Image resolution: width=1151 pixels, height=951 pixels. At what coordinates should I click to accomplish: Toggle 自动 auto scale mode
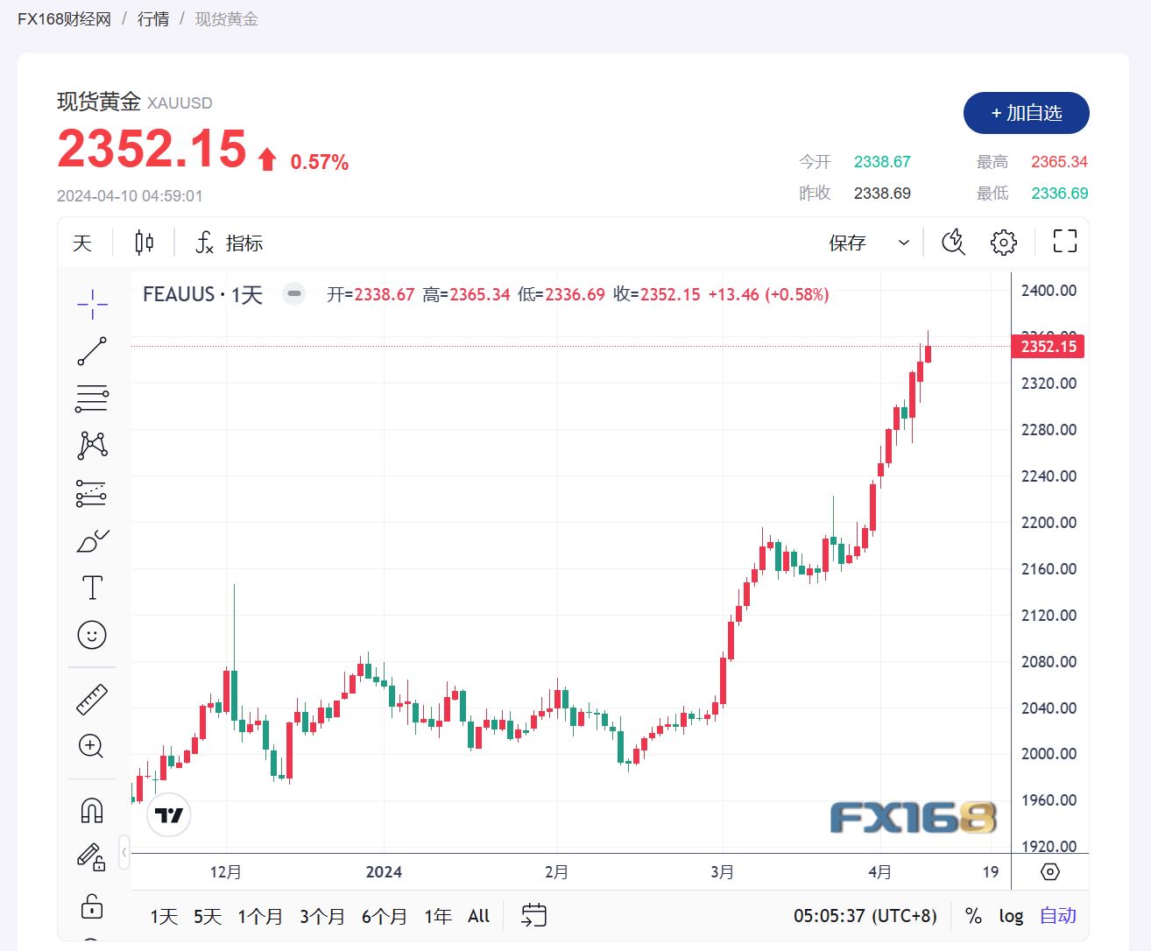(x=1058, y=916)
